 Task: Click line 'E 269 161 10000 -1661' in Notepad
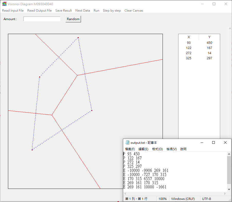(145, 187)
